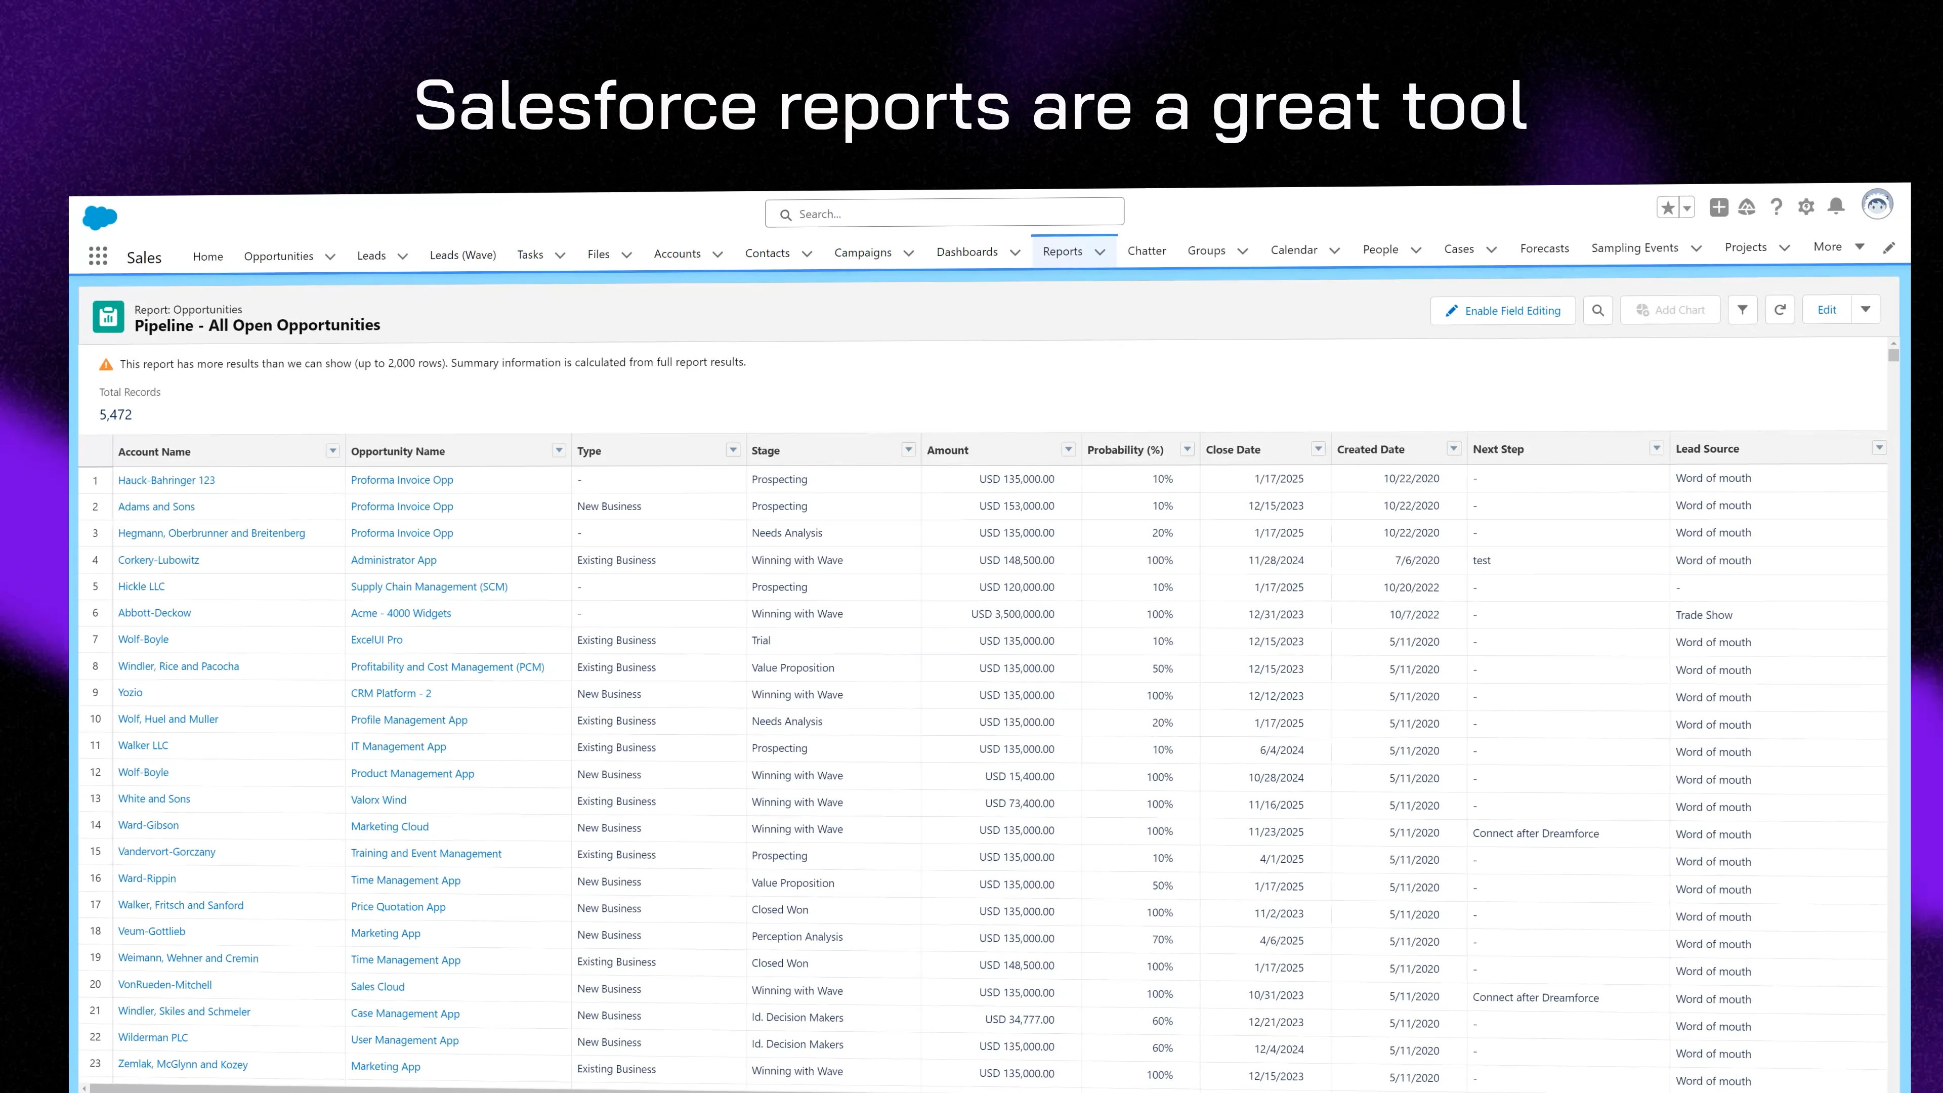Open the report filters funnel icon
This screenshot has width=1943, height=1093.
click(x=1742, y=309)
